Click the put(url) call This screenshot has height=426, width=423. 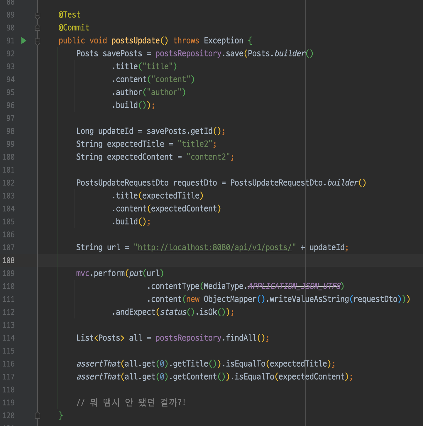pos(146,273)
